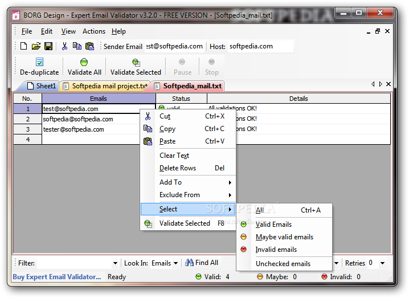Click the Host input field
The image size is (409, 298).
point(260,46)
